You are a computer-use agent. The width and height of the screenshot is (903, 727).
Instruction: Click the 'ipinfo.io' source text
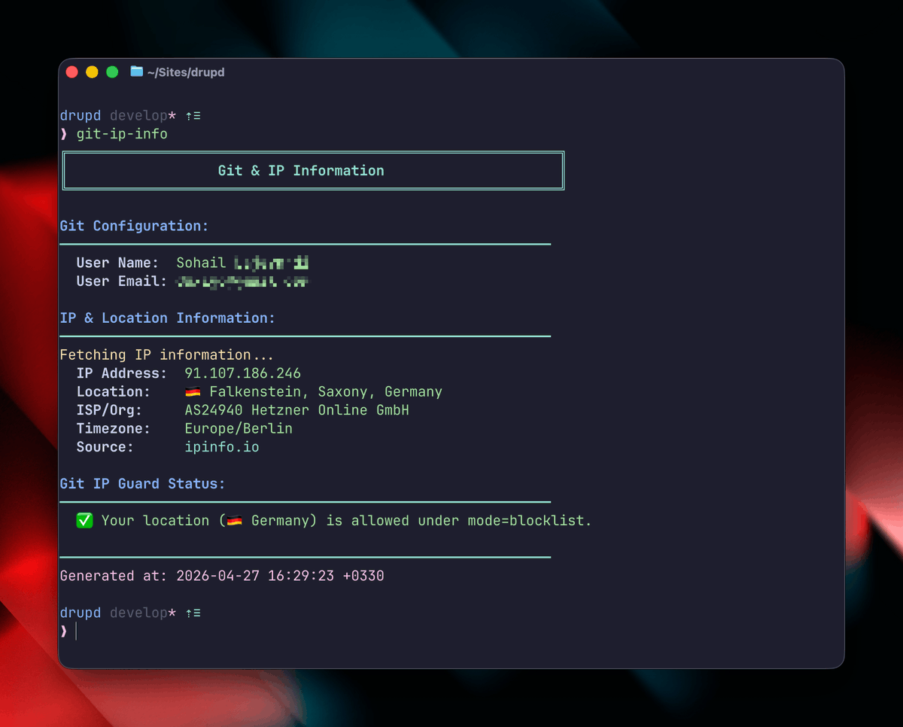coord(222,447)
